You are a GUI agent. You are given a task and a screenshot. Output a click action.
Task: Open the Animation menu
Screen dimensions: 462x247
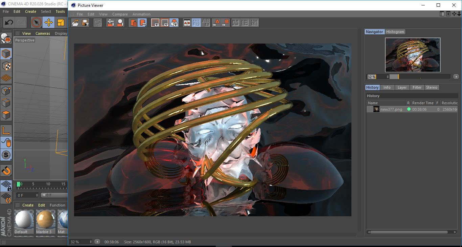coord(141,14)
